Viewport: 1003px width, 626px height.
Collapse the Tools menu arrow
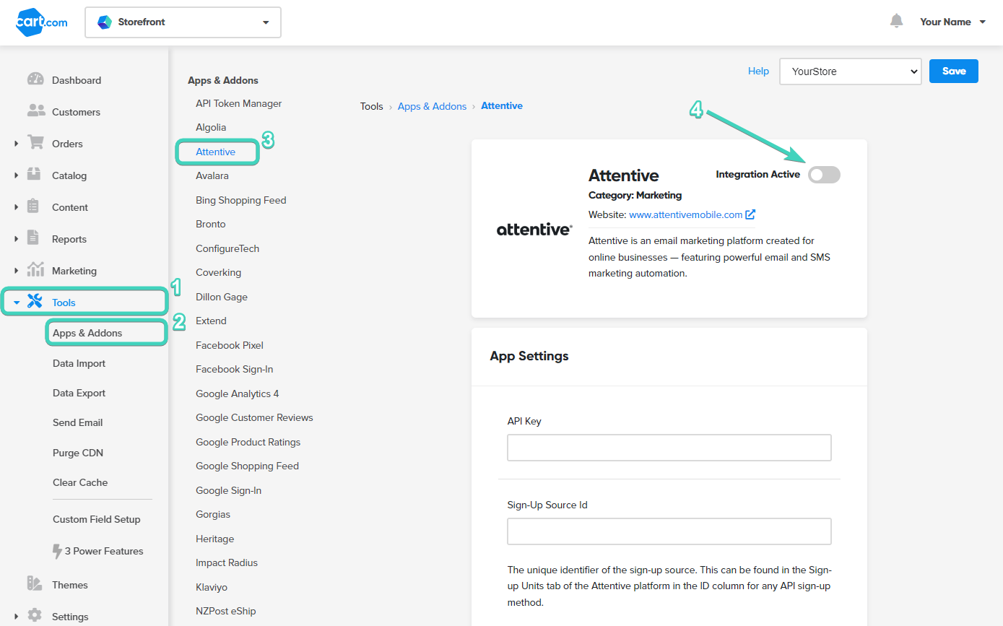pos(16,303)
